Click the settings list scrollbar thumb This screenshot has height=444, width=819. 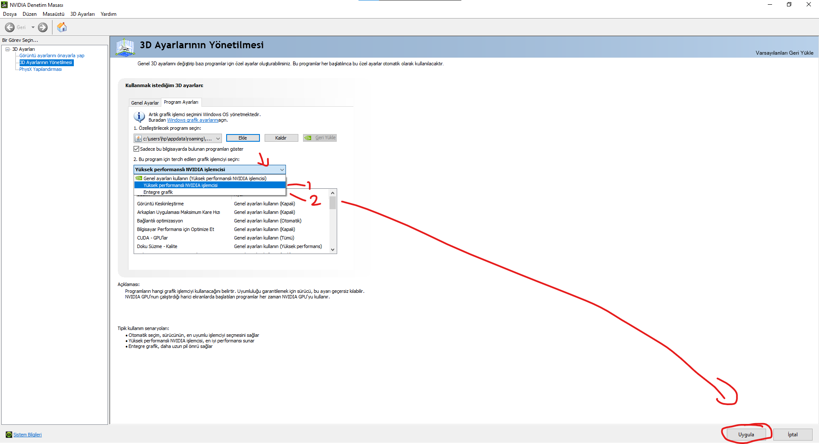coord(332,203)
